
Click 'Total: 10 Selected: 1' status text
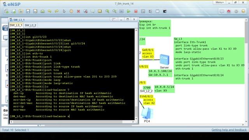coord(16,130)
